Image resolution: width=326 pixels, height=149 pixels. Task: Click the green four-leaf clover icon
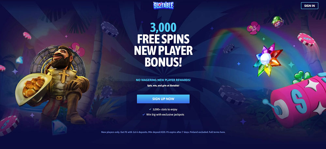[x=302, y=77]
